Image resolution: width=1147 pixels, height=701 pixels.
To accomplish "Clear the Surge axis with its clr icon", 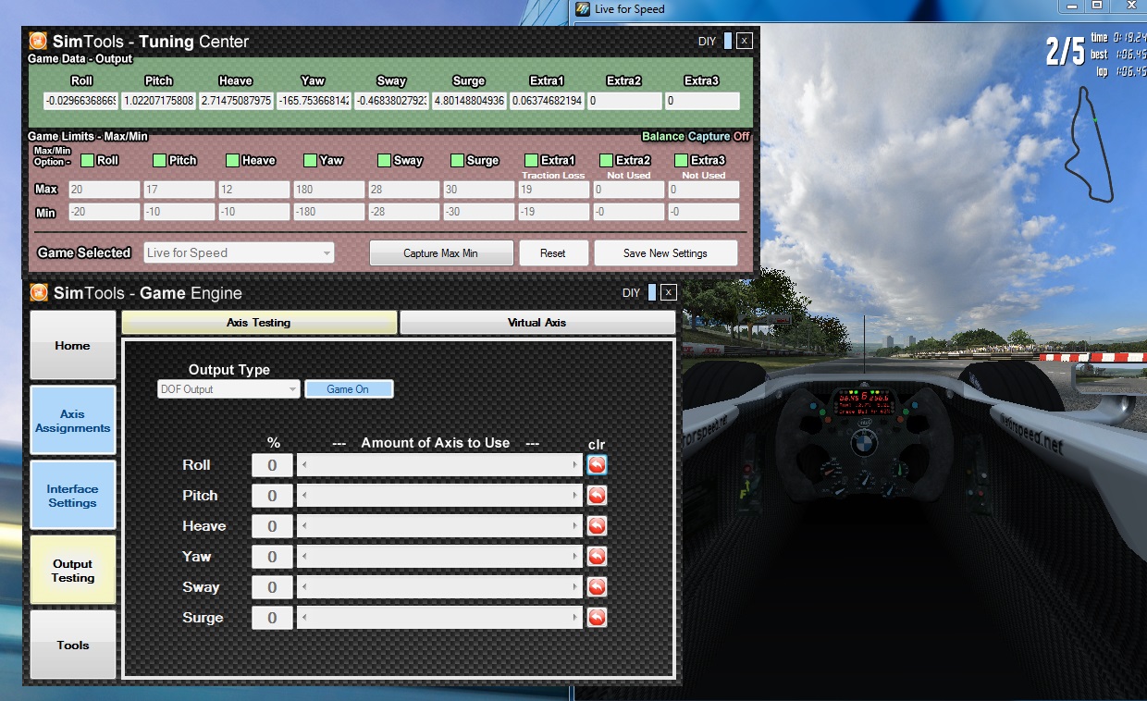I will tap(597, 618).
